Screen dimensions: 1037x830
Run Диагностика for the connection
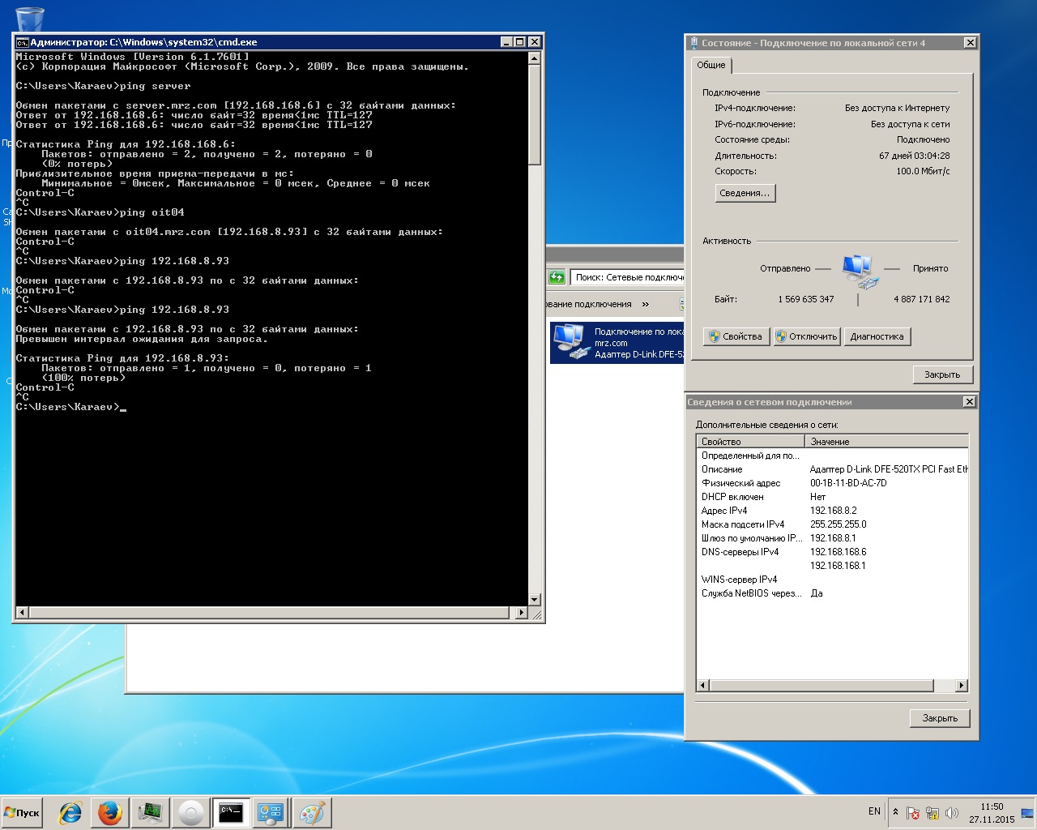coord(877,336)
